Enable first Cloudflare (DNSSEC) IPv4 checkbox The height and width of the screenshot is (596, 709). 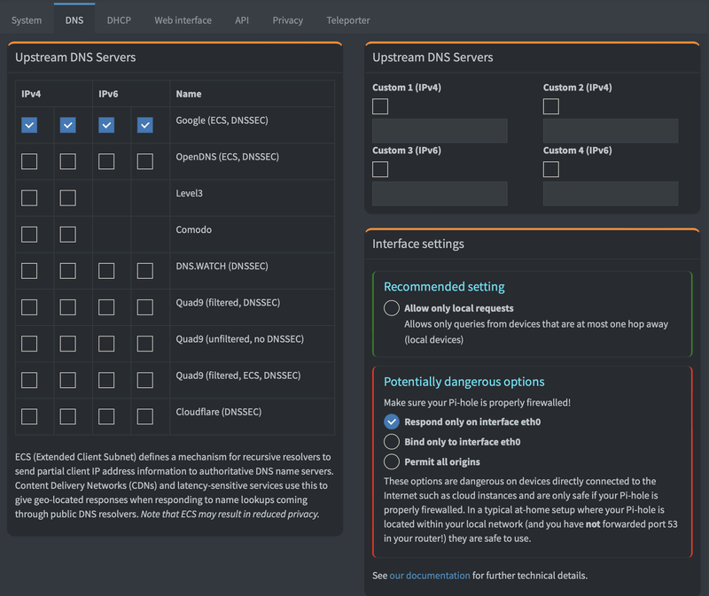click(x=29, y=416)
